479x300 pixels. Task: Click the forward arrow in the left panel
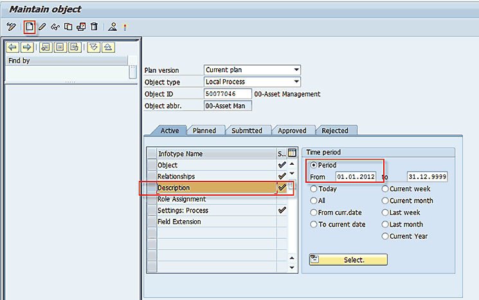[27, 47]
